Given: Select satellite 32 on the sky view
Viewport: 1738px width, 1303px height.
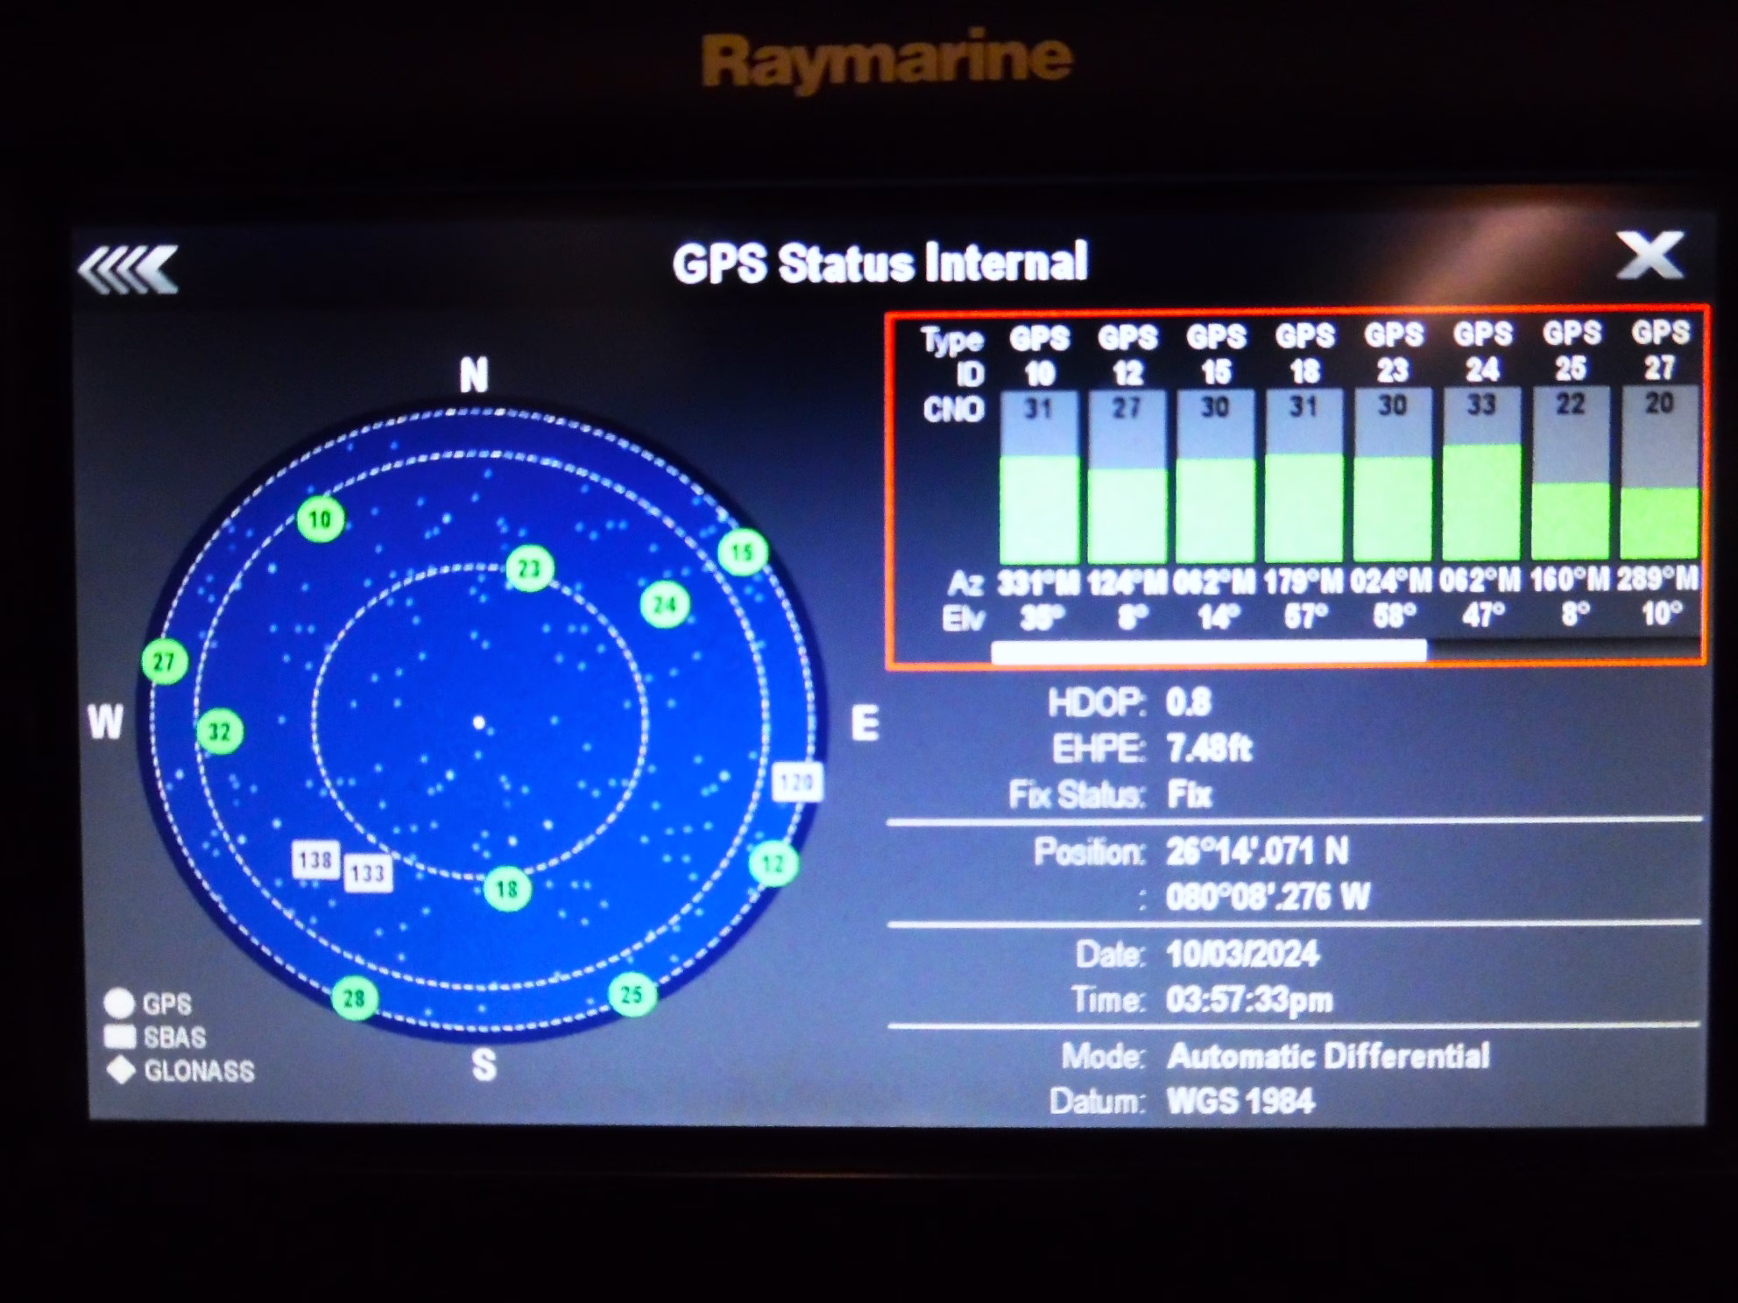Looking at the screenshot, I should point(220,732).
